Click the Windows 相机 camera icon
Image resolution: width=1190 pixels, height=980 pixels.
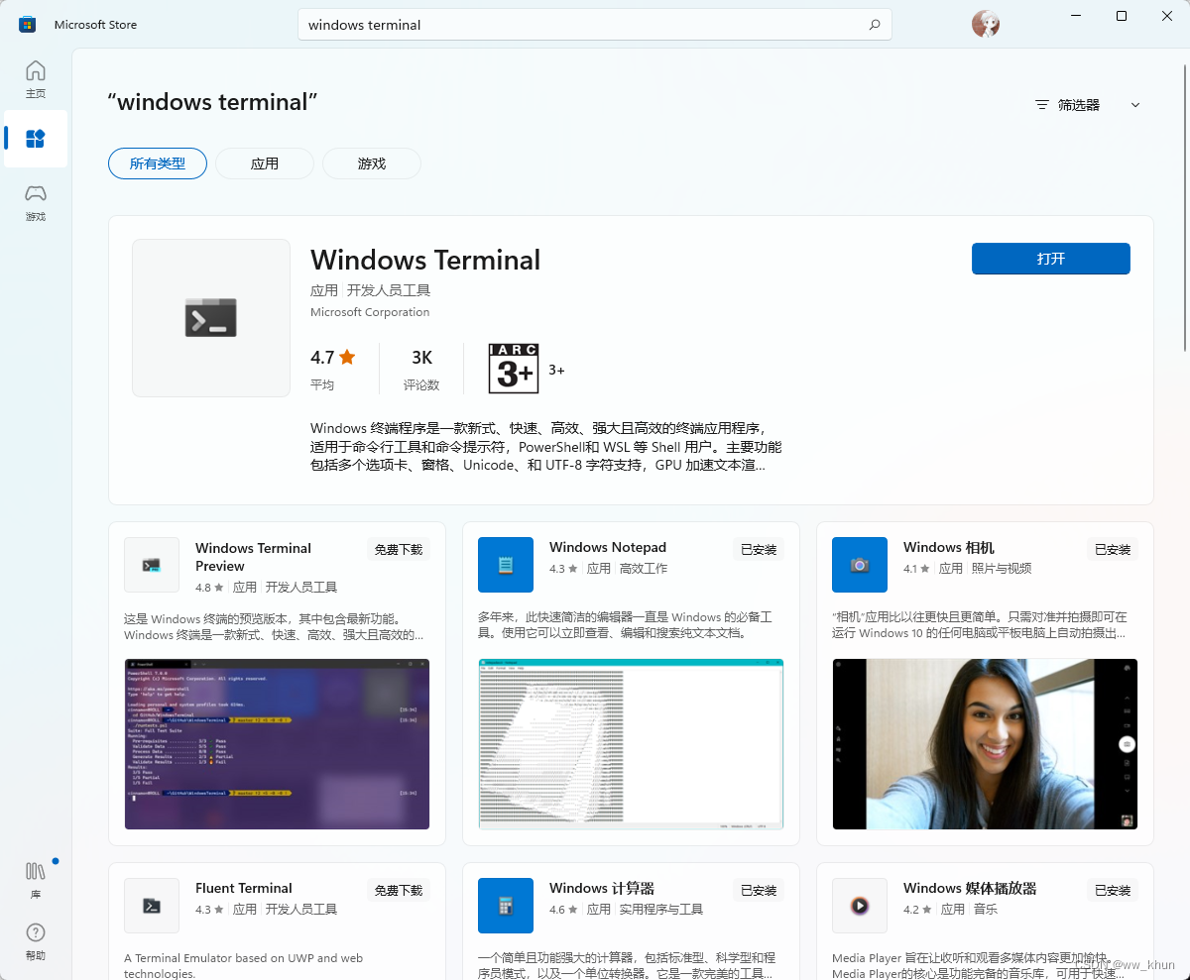click(860, 565)
